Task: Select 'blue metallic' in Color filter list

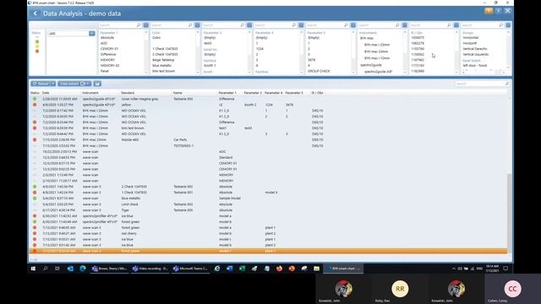Action: click(161, 66)
